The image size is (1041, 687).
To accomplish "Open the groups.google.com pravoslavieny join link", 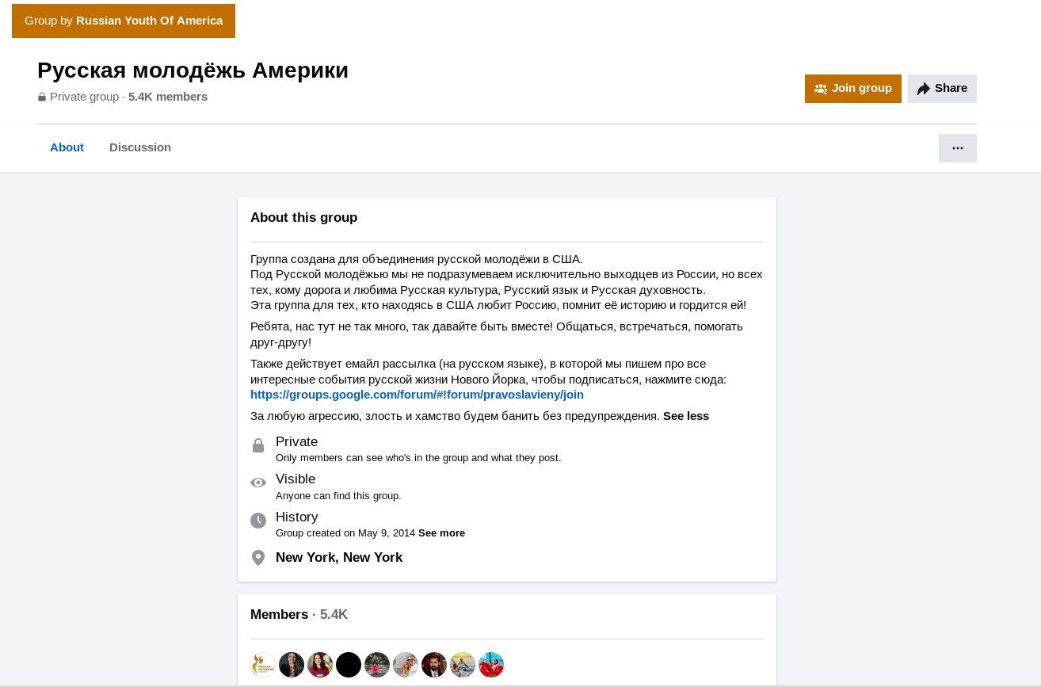I will [417, 395].
